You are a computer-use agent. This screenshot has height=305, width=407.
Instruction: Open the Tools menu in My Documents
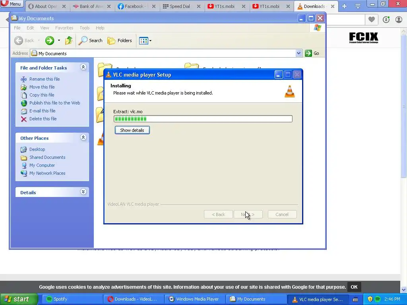(x=84, y=28)
